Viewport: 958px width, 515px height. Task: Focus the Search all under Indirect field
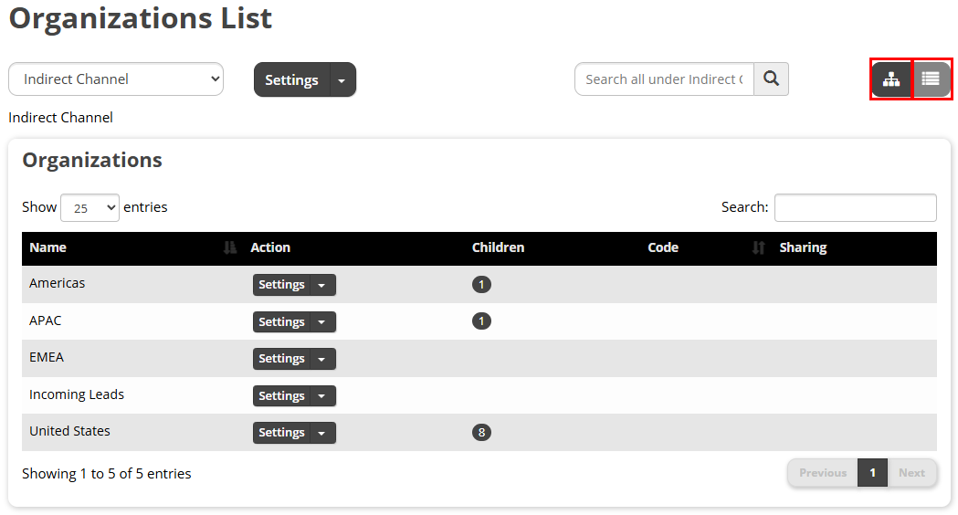[x=664, y=79]
